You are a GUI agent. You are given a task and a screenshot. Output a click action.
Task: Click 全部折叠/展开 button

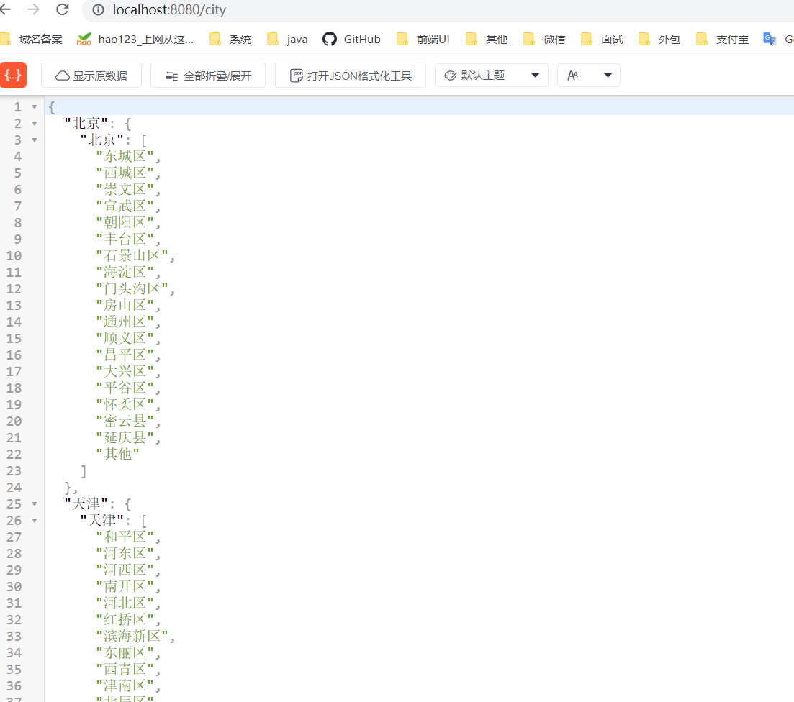(x=208, y=76)
